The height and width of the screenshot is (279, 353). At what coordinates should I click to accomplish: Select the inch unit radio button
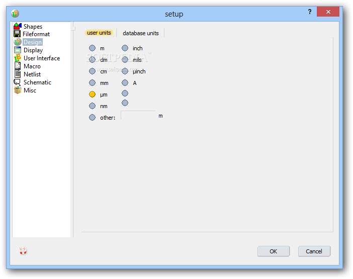125,48
